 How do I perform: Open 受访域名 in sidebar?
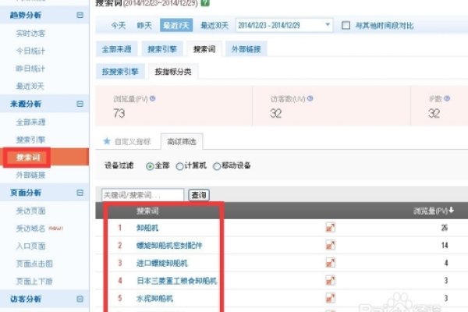pyautogui.click(x=30, y=229)
